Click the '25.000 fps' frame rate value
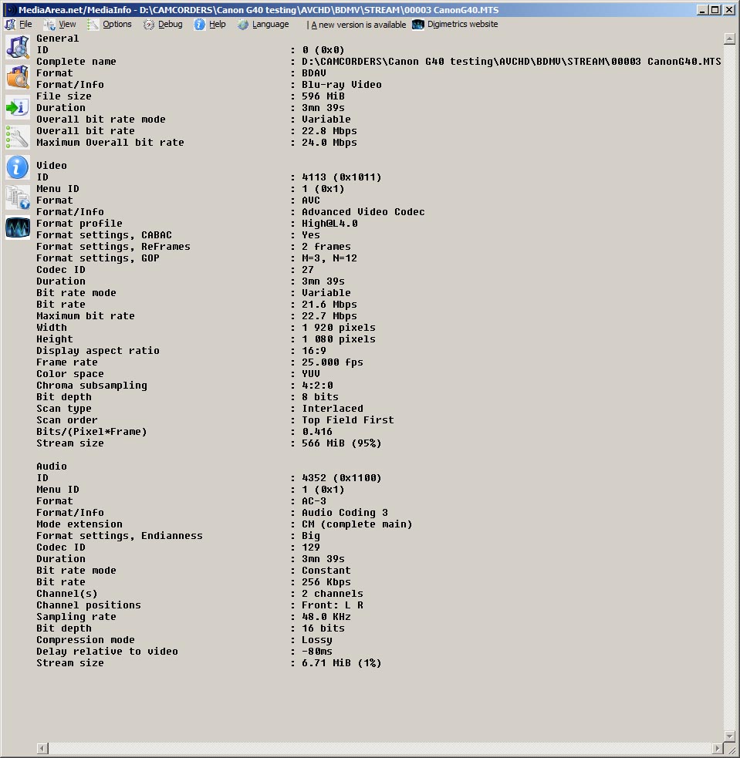The width and height of the screenshot is (740, 758). [333, 362]
